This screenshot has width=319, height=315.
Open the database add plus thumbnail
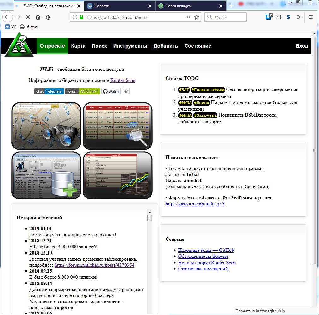click(46, 175)
